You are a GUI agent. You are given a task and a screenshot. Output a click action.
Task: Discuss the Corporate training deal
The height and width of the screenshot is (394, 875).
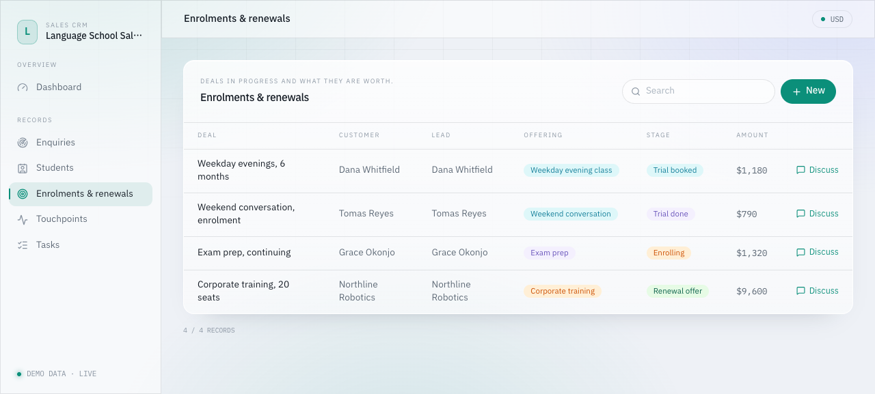(817, 291)
